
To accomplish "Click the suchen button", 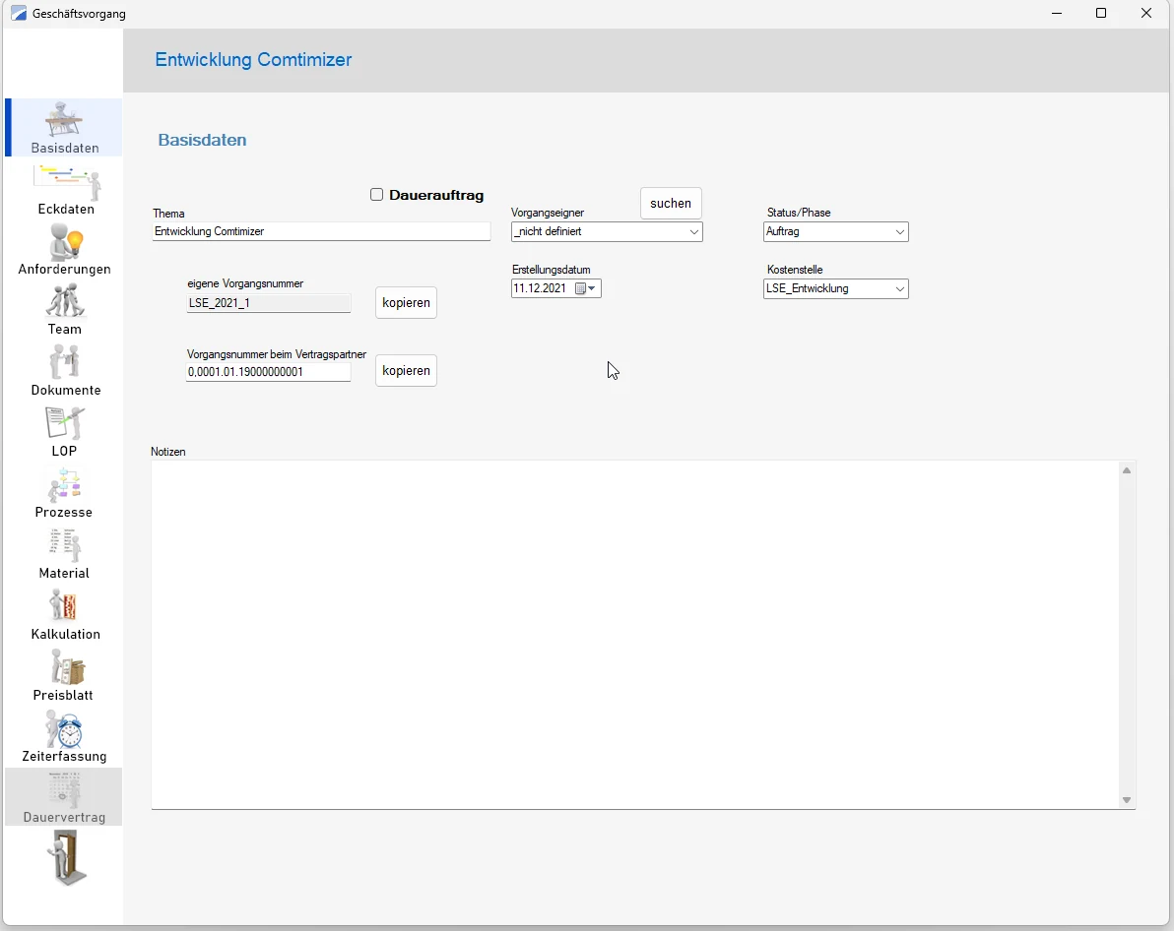I will click(x=671, y=204).
